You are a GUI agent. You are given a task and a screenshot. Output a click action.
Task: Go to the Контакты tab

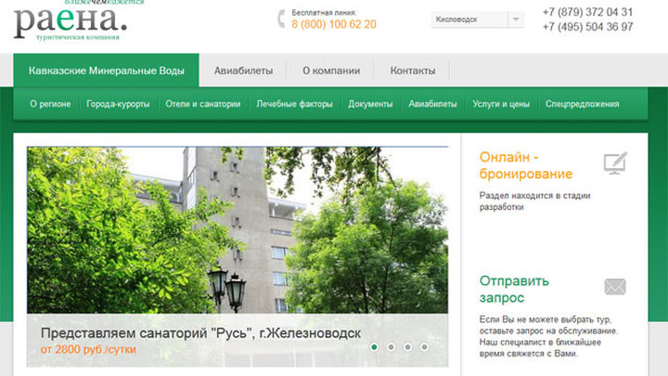click(412, 71)
